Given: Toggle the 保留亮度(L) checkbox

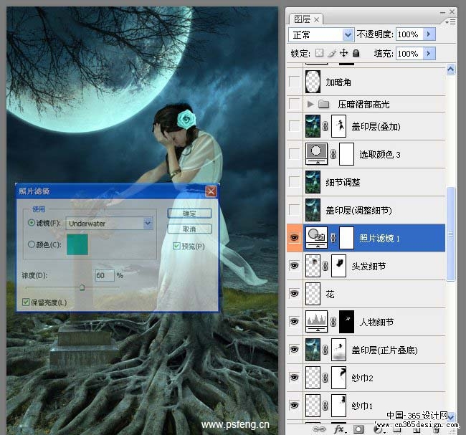Looking at the screenshot, I should click(26, 302).
